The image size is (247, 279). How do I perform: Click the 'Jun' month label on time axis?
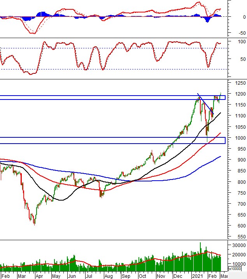pos(72,276)
